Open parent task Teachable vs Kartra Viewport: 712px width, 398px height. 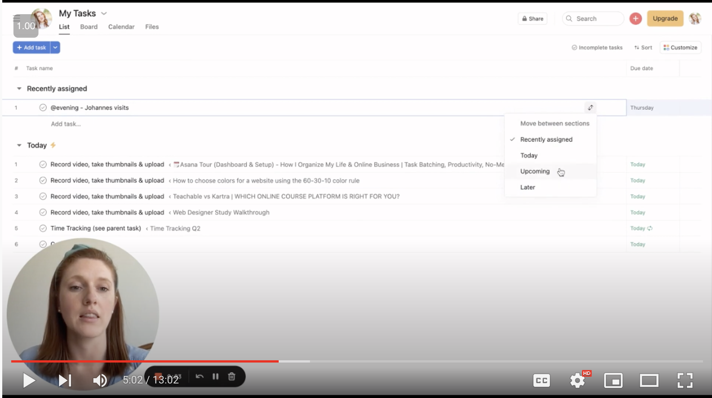[286, 196]
